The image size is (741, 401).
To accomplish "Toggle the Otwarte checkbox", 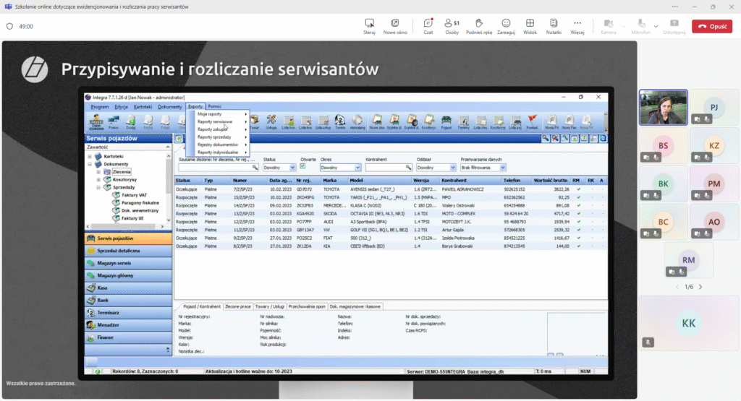I will pos(303,166).
